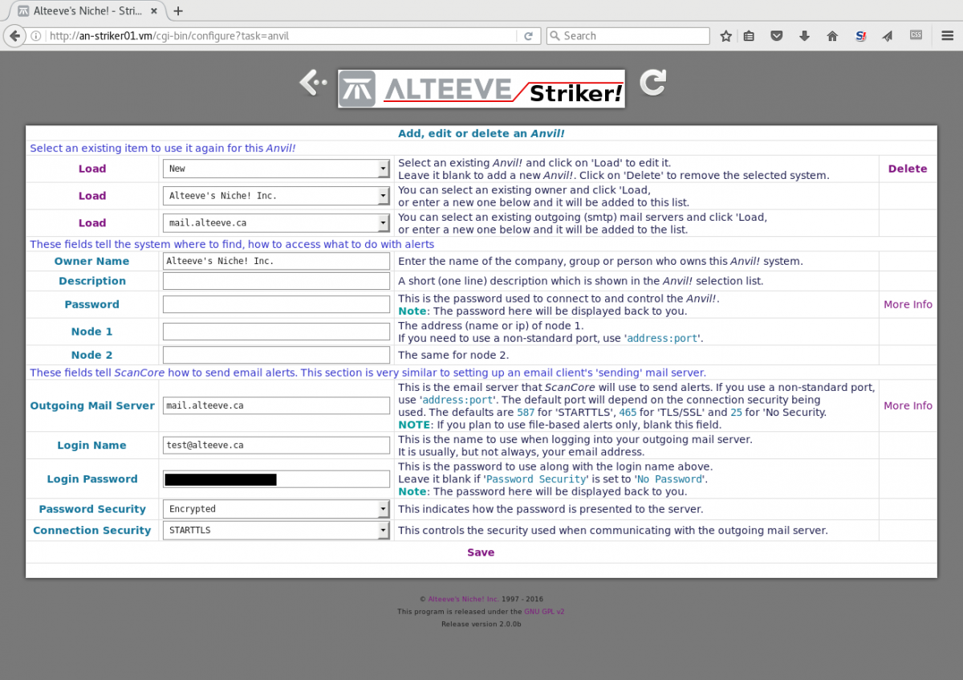
Task: Open More Info for Outgoing Mail Server
Action: [908, 405]
